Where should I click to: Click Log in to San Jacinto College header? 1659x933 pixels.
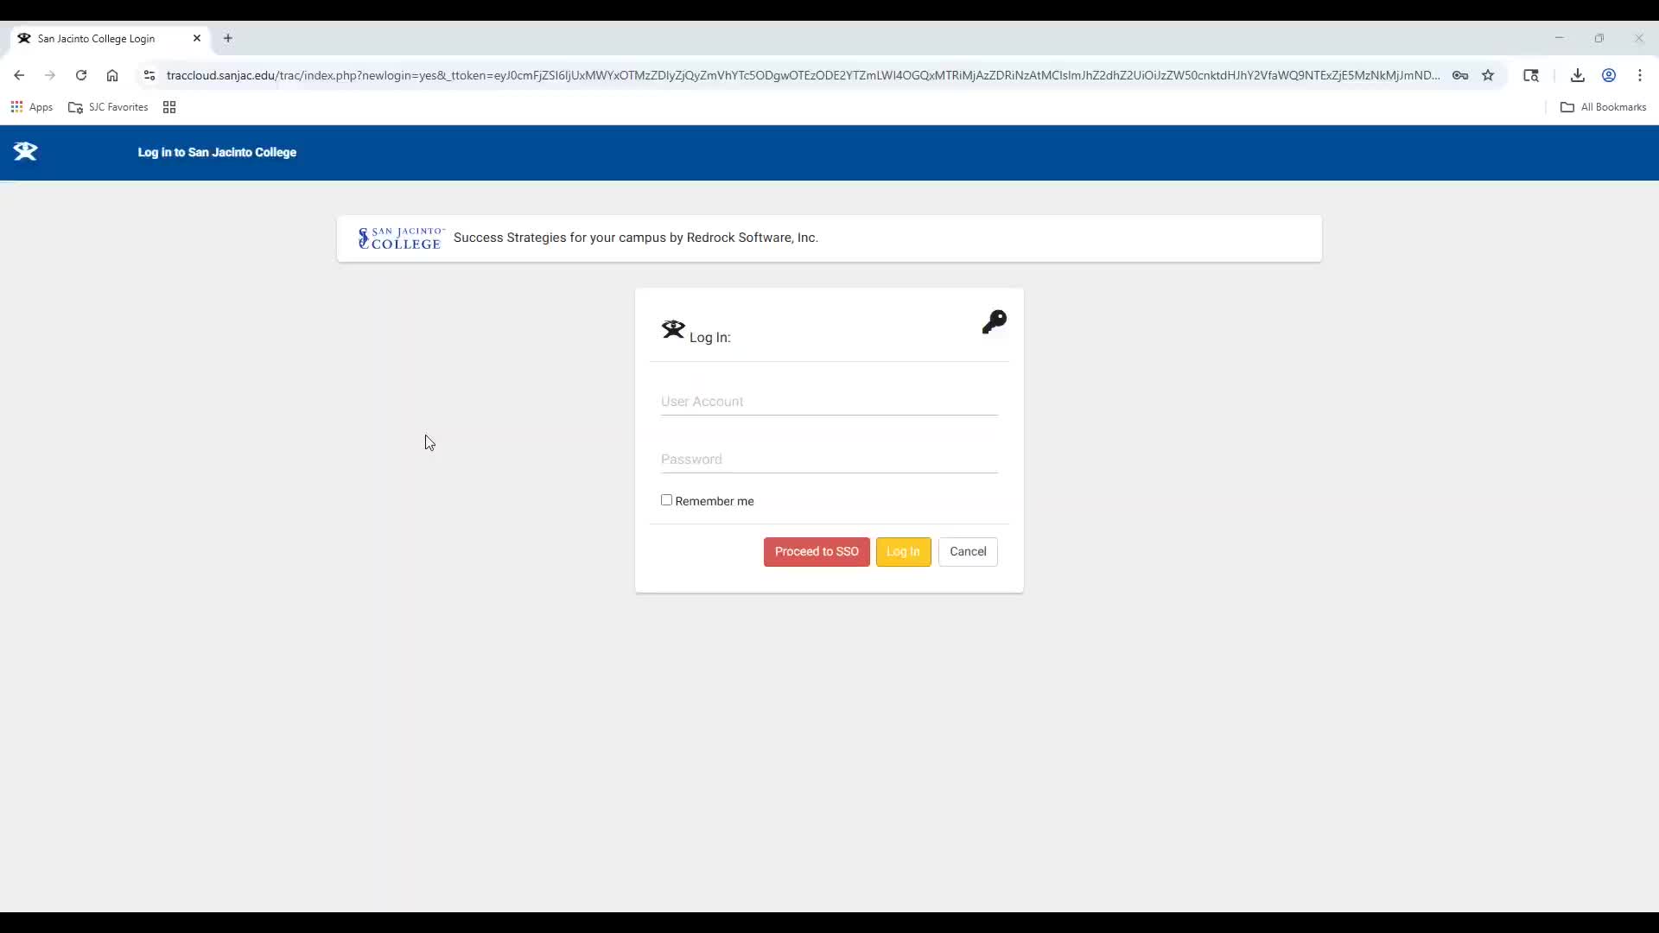(217, 153)
